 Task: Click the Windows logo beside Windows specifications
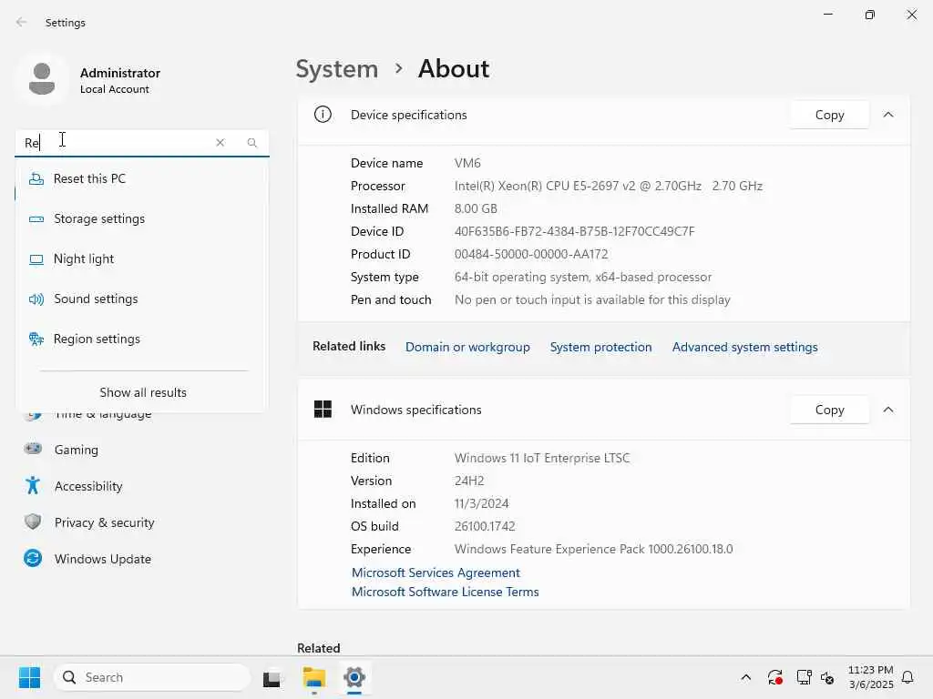[323, 409]
